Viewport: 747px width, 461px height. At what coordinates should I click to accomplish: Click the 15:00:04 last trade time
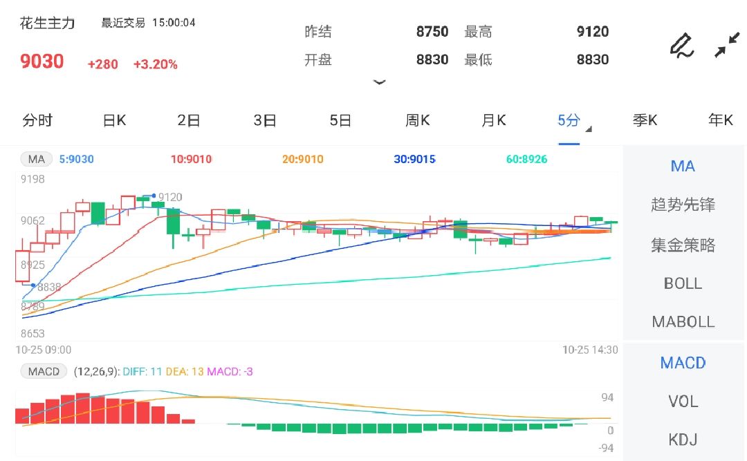174,23
